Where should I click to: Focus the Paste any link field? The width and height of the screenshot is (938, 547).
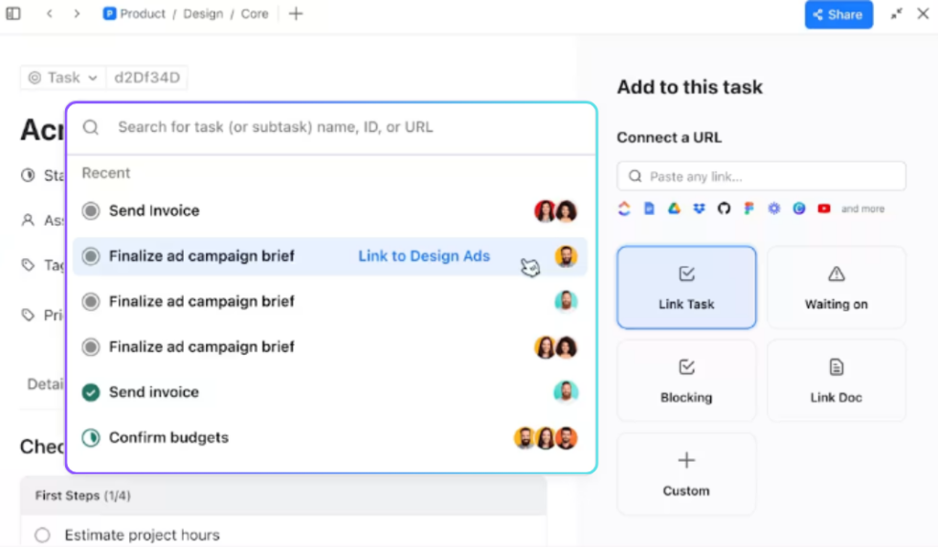pos(761,176)
